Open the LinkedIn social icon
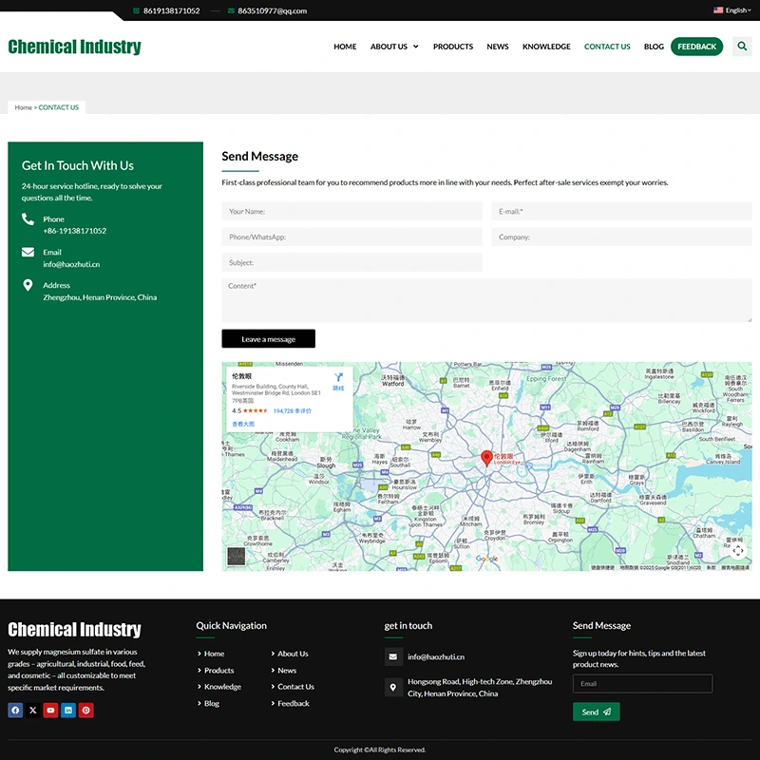Image resolution: width=760 pixels, height=760 pixels. (x=68, y=710)
